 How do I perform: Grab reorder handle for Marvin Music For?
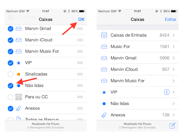tap(80, 51)
